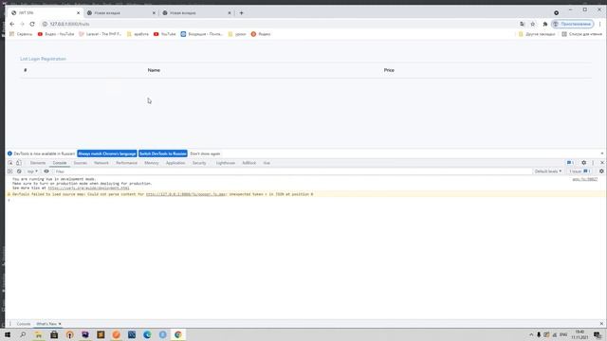Image resolution: width=607 pixels, height=341 pixels.
Task: Open the Windows Start menu
Action: coord(8,334)
